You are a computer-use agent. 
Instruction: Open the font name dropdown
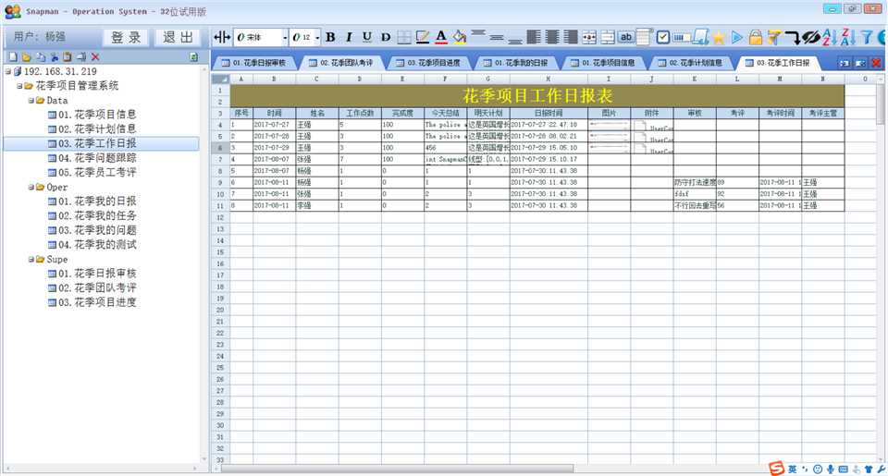click(x=285, y=37)
